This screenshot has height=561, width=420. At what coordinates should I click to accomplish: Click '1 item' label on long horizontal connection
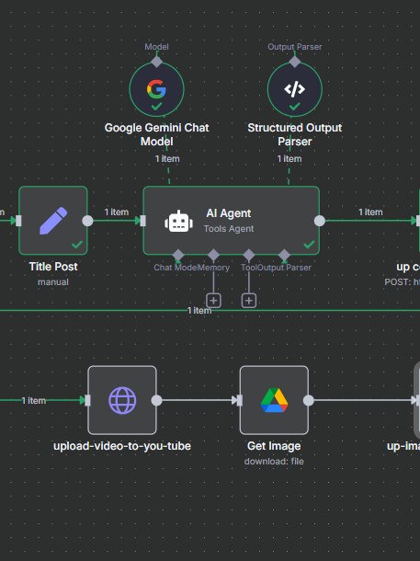tap(199, 311)
